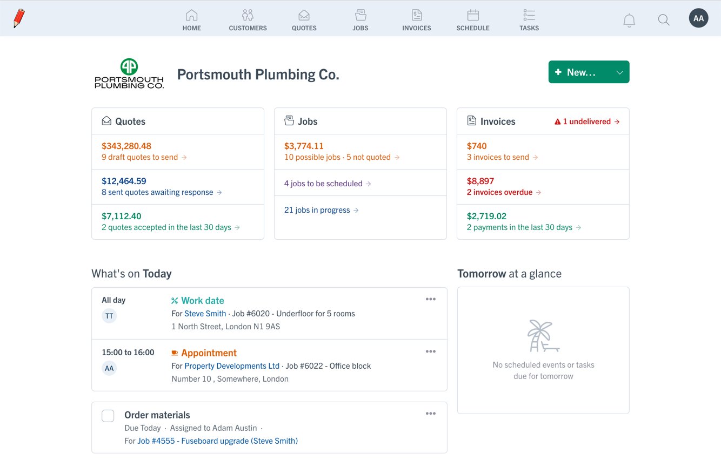Click the 1 undelivered invoice alert

tap(587, 121)
